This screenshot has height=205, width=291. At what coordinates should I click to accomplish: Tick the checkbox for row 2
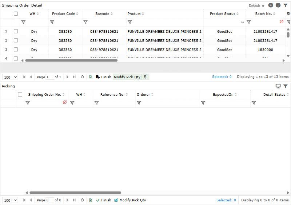pyautogui.click(x=16, y=40)
